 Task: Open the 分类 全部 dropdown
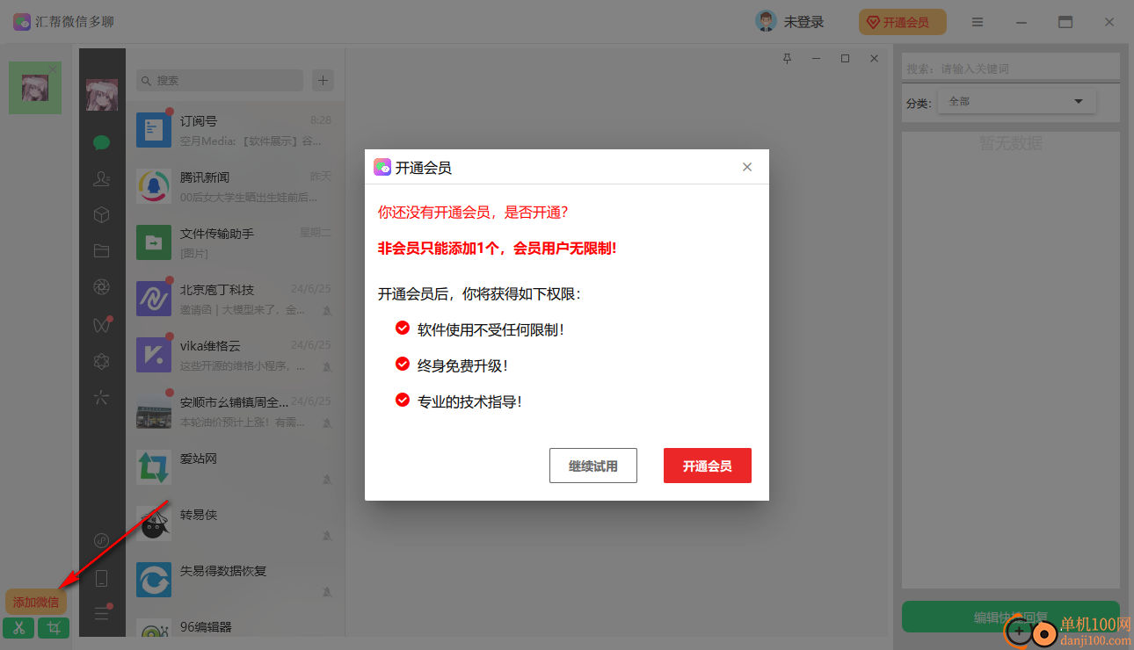[x=1017, y=102]
